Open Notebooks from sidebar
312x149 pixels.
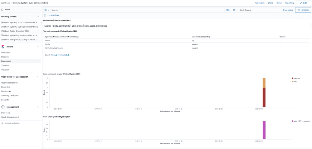click(6, 91)
